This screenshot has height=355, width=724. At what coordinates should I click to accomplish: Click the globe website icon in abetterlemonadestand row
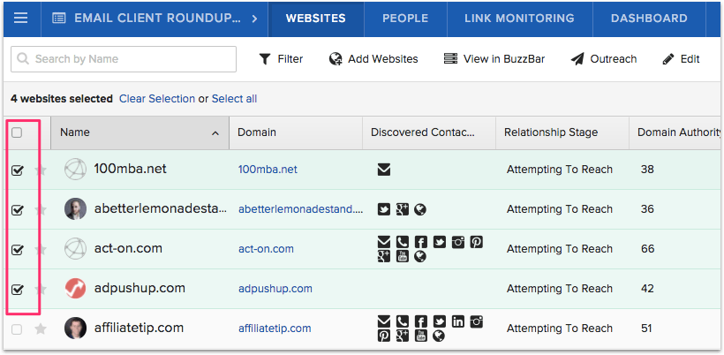(x=420, y=209)
